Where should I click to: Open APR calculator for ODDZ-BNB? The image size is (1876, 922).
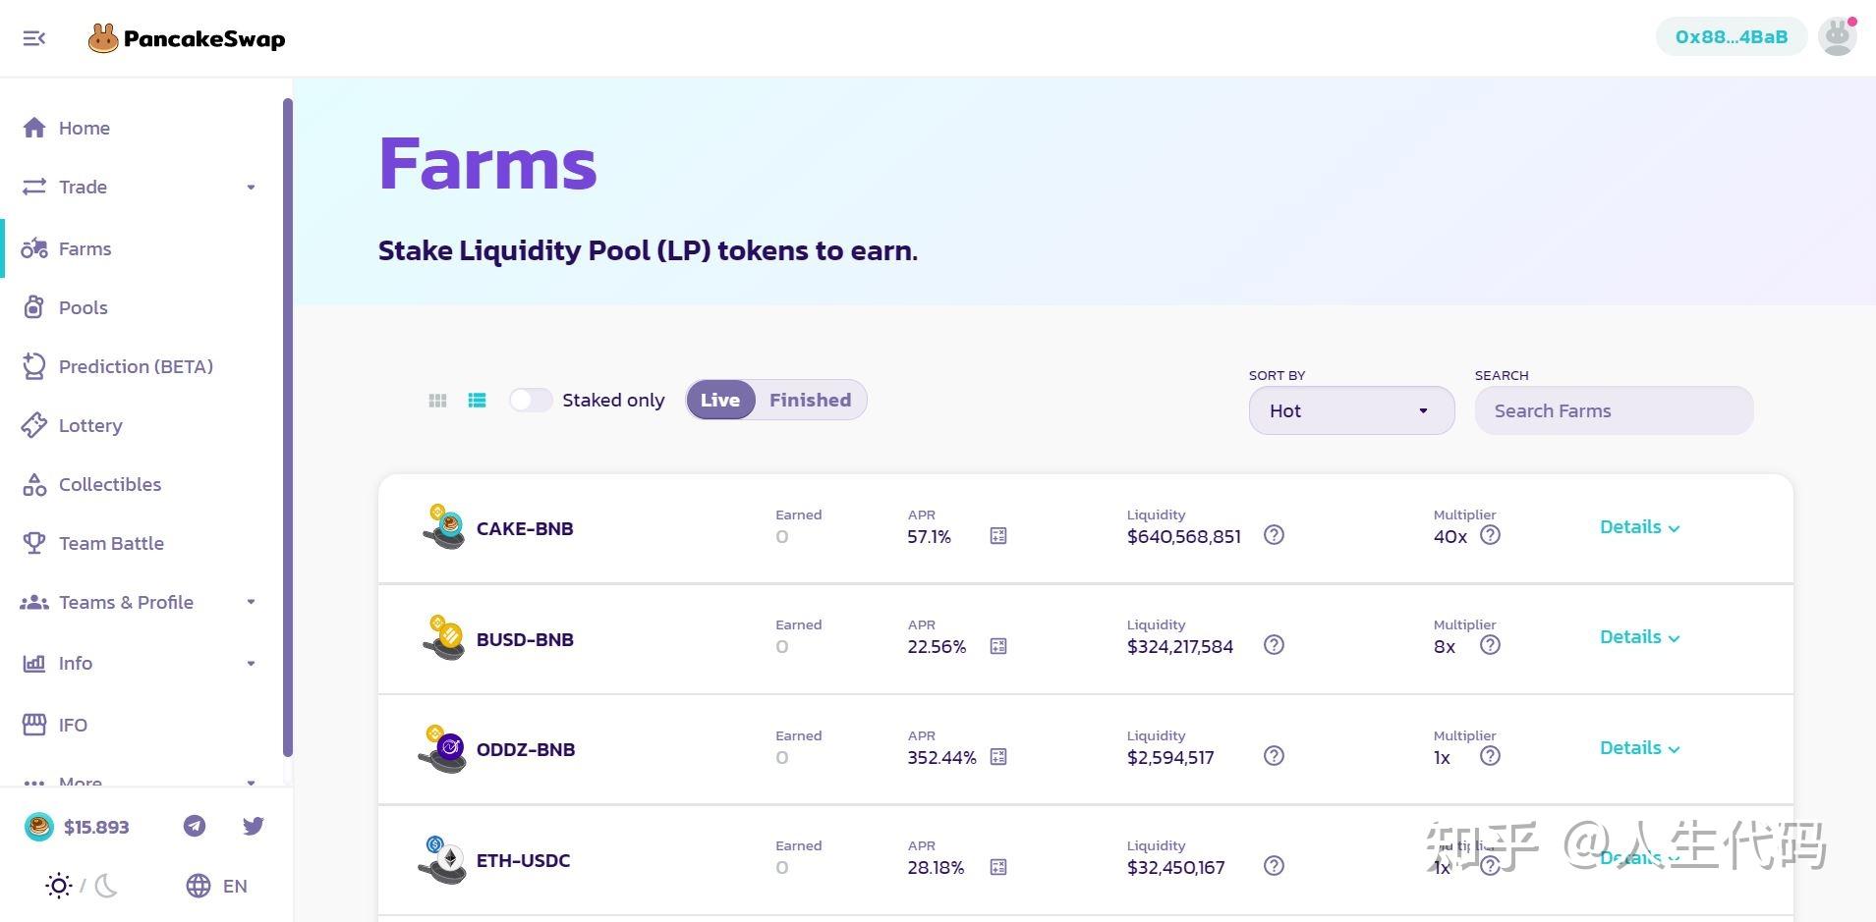point(998,757)
